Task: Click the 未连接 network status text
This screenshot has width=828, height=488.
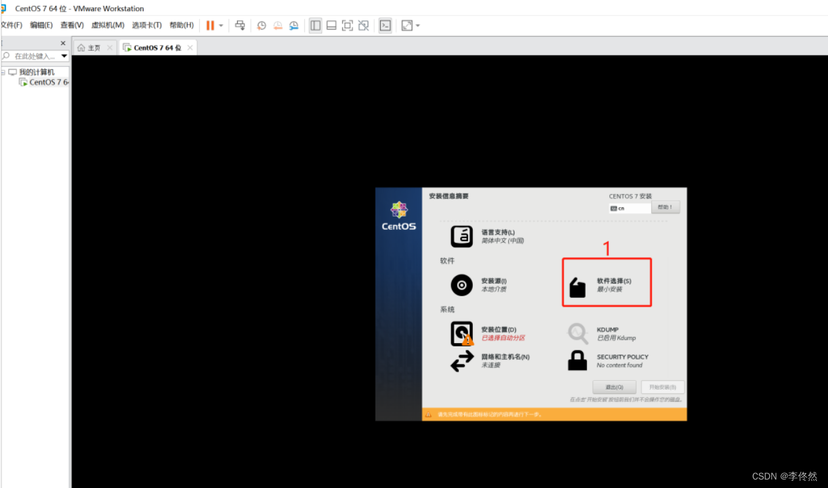Action: [x=490, y=365]
